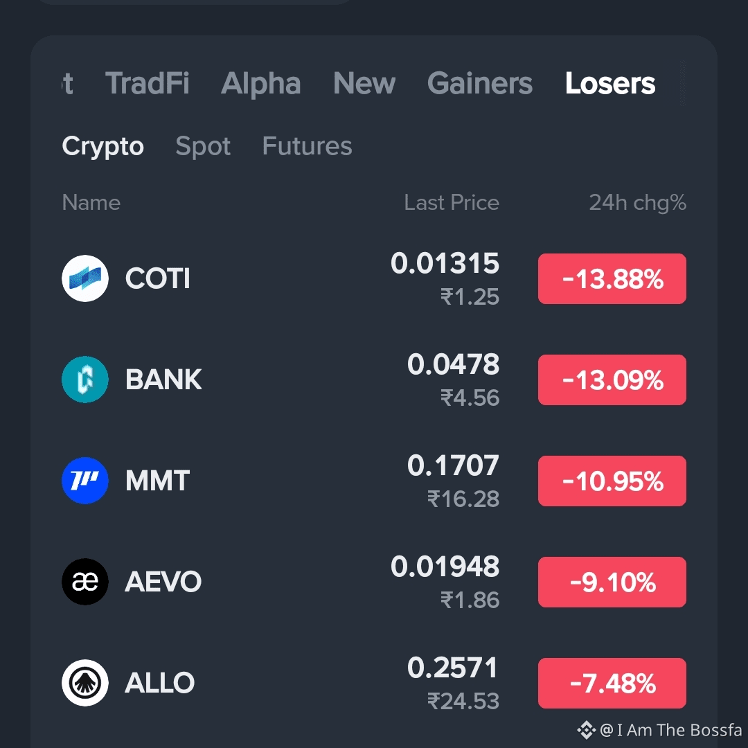Screen dimensions: 748x748
Task: Select the Crypto sub-tab
Action: click(103, 146)
